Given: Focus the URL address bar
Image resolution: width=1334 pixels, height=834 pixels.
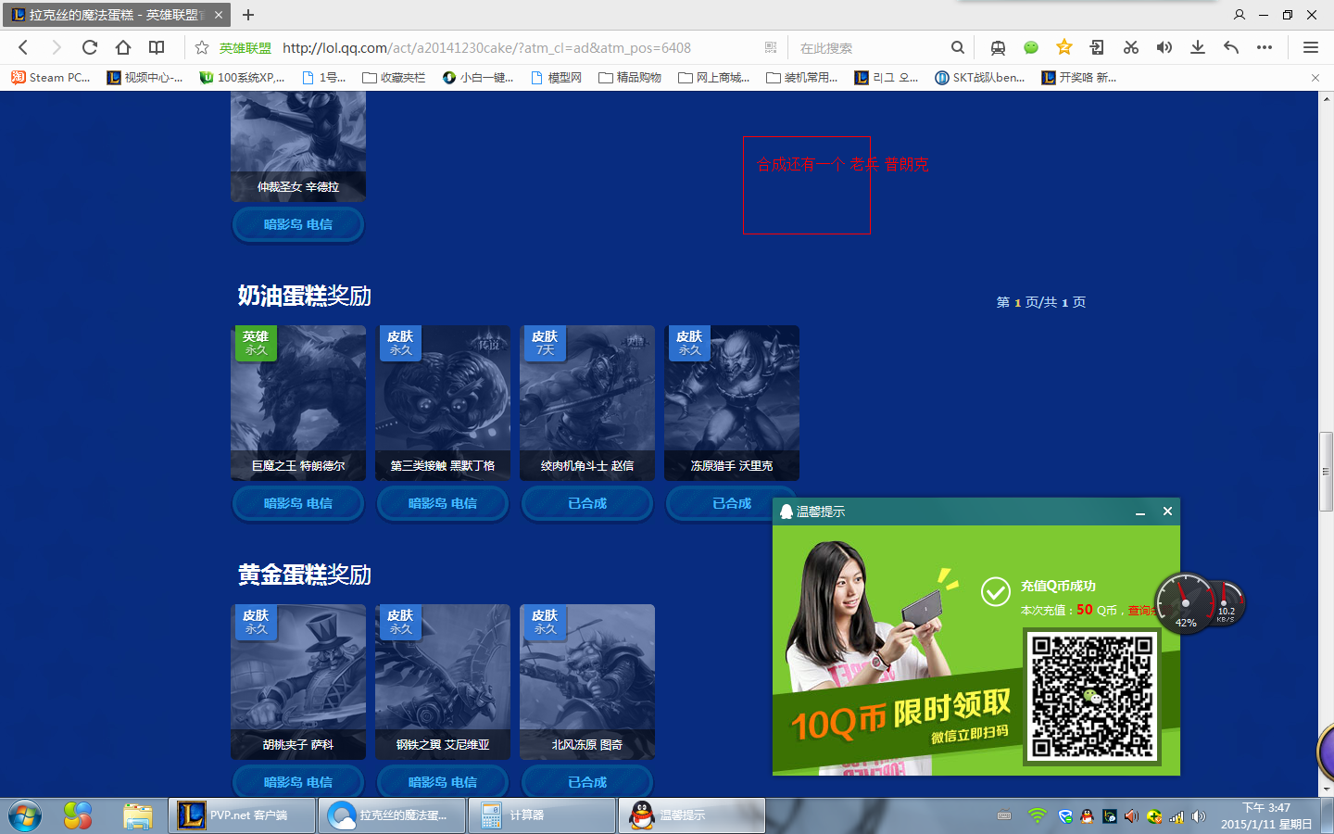Looking at the screenshot, I should 486,47.
